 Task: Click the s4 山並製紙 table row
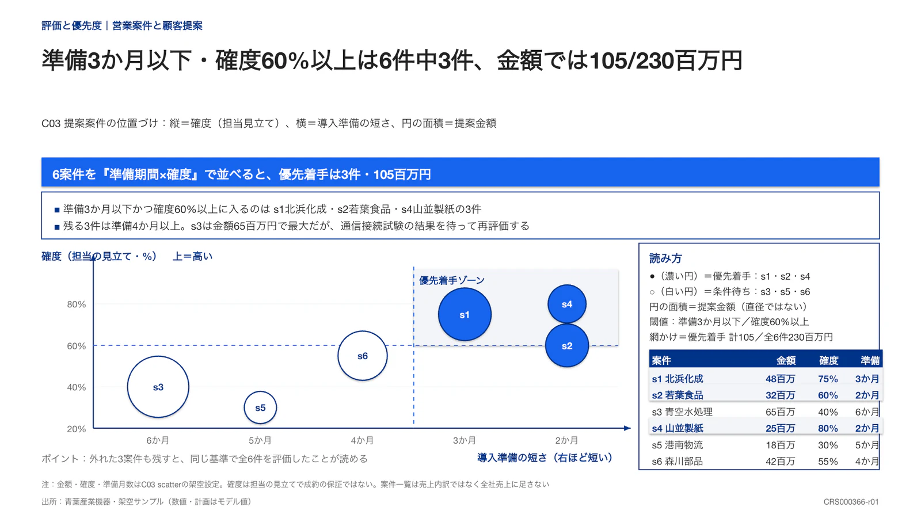(766, 428)
